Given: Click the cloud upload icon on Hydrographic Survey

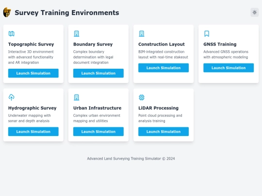Looking at the screenshot, I should tap(11, 97).
